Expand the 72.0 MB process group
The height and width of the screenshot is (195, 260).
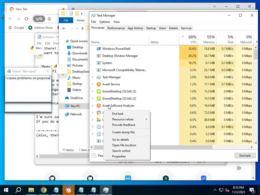coord(93,113)
